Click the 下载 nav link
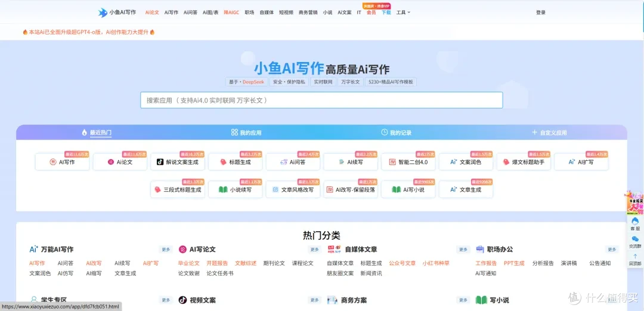 point(386,13)
